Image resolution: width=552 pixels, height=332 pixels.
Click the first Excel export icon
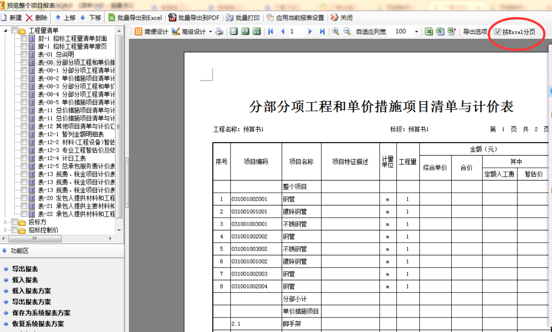pos(429,32)
